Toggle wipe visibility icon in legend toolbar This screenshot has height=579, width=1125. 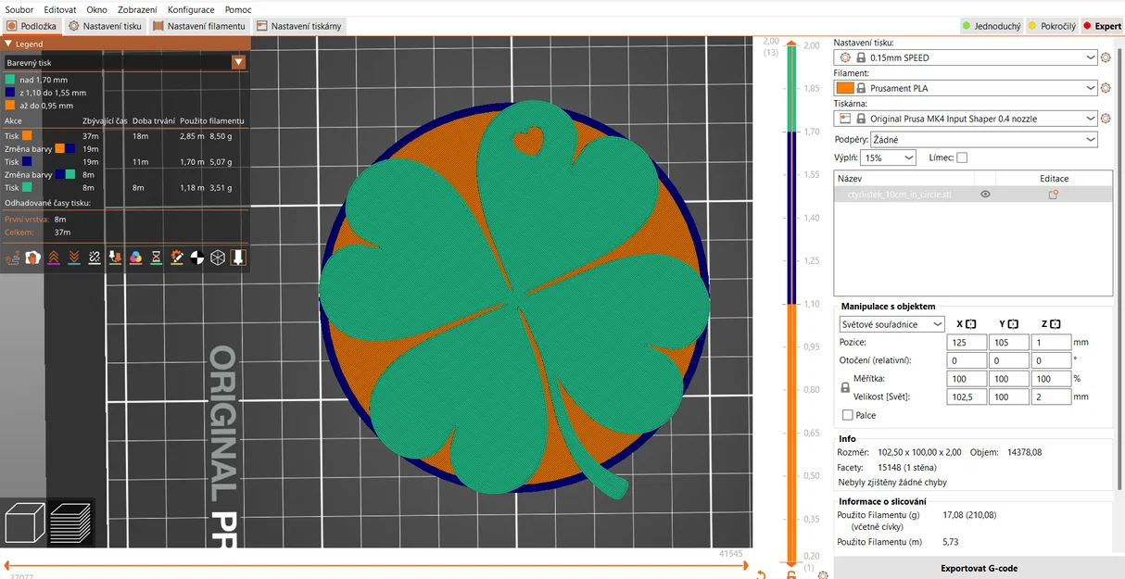(x=32, y=258)
